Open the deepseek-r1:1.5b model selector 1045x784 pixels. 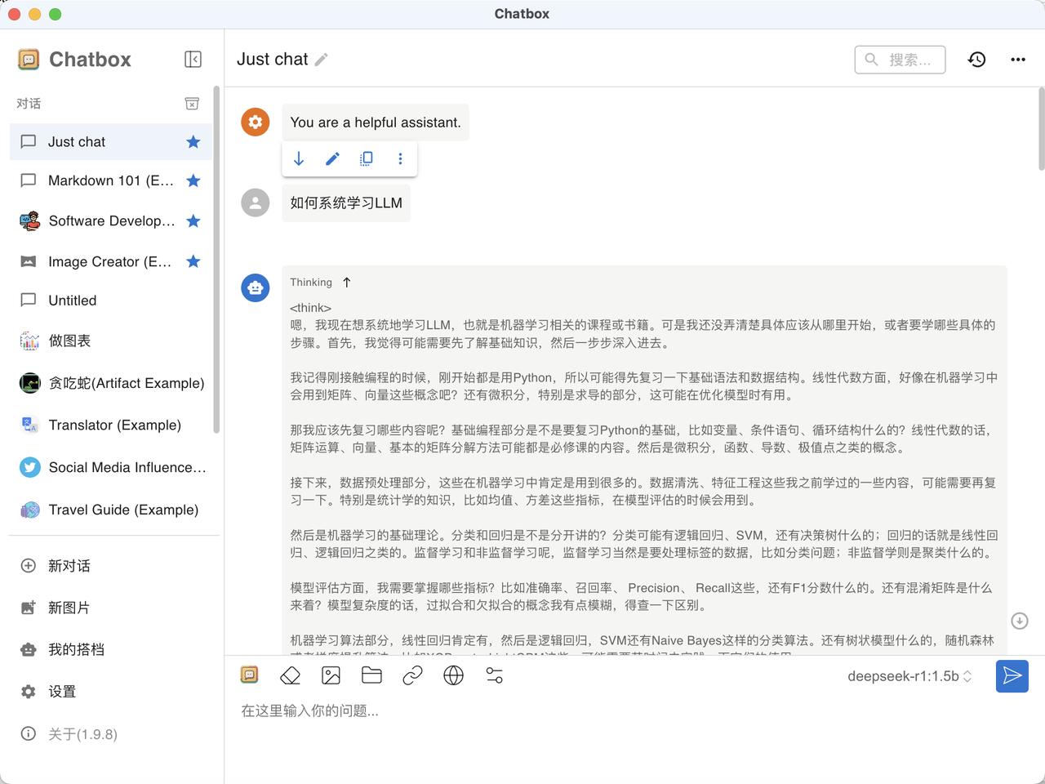[909, 676]
